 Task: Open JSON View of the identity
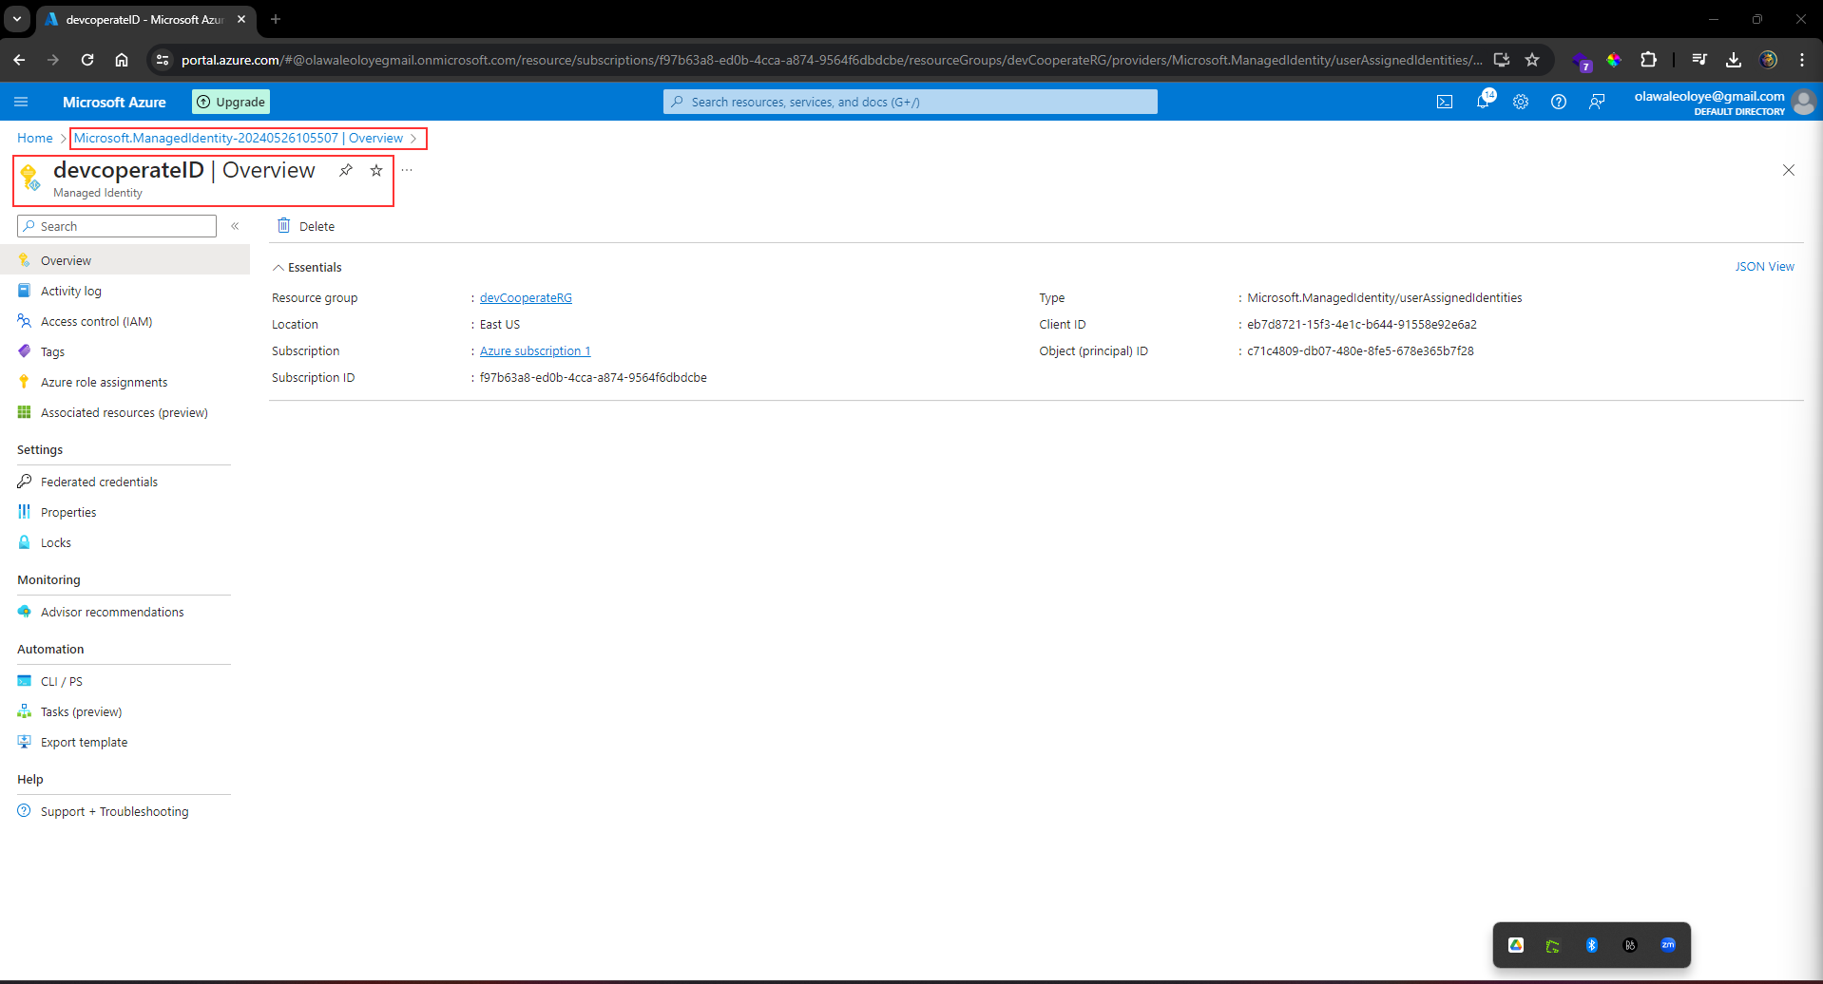tap(1764, 266)
